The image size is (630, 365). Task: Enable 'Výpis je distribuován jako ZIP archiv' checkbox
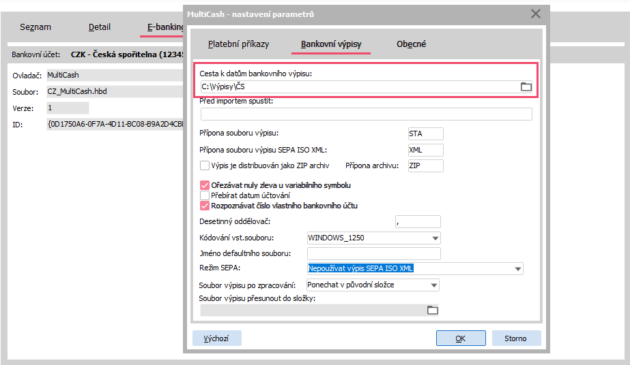(x=205, y=165)
